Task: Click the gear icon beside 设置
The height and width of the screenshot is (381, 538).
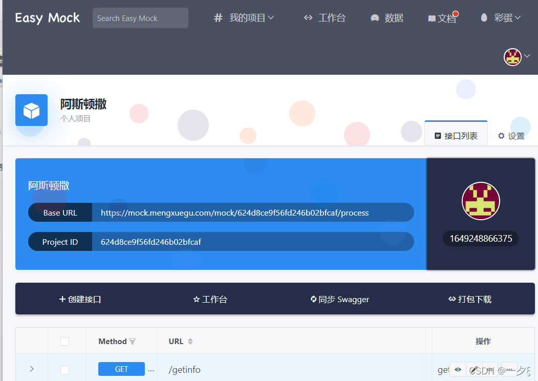Action: tap(501, 136)
